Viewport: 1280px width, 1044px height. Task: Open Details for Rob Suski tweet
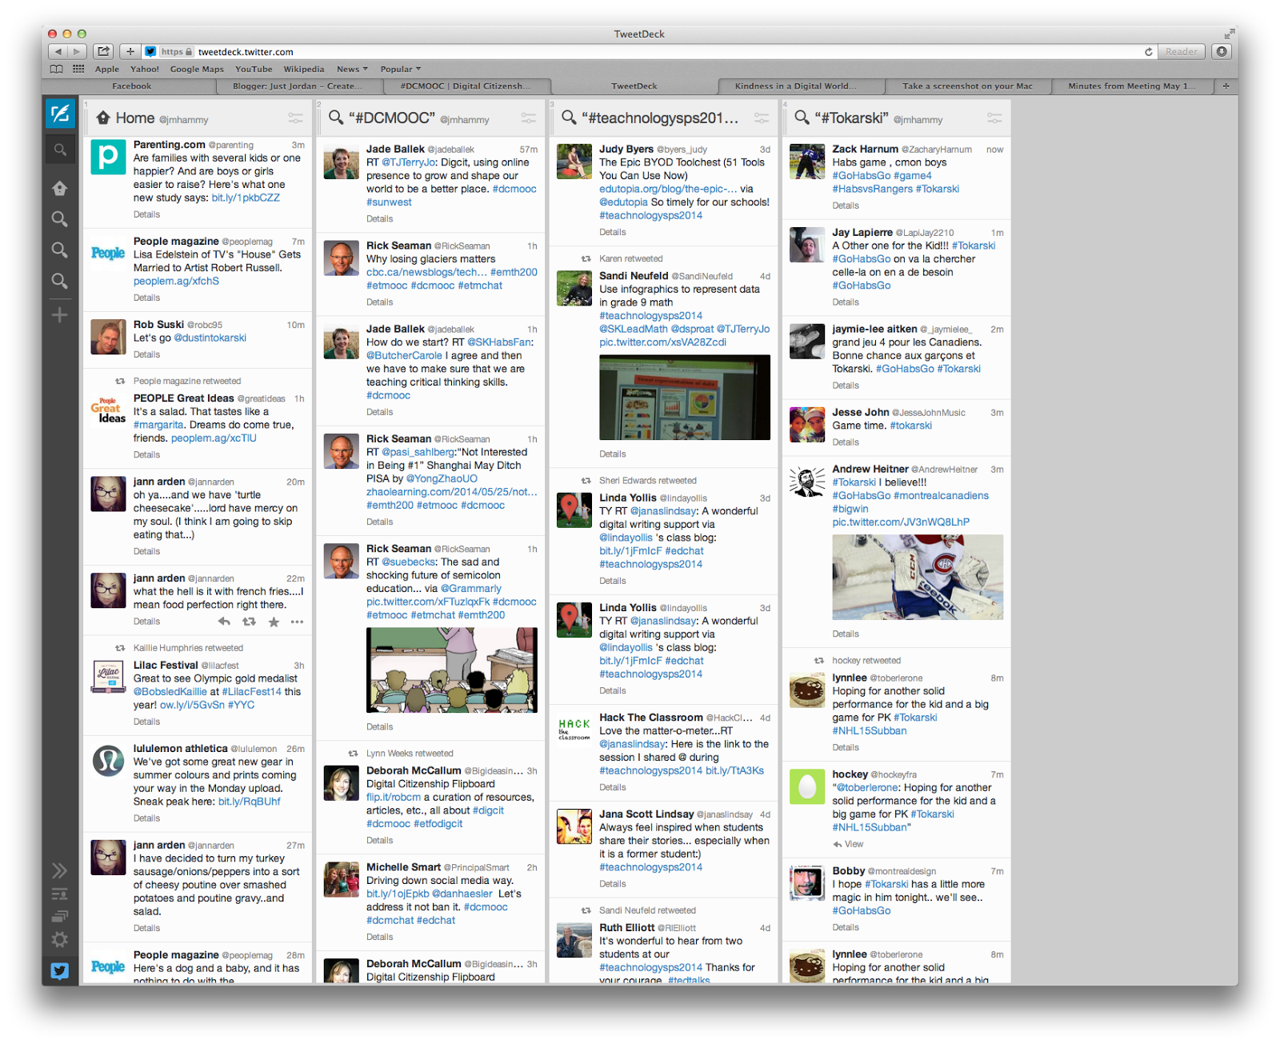(146, 354)
